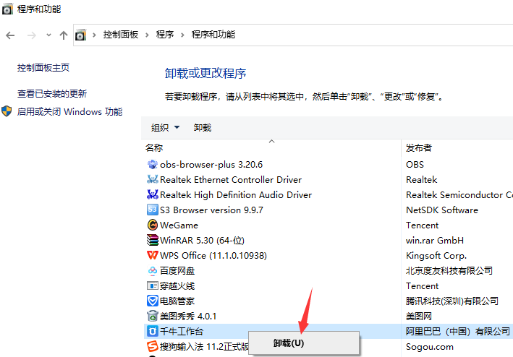The height and width of the screenshot is (357, 513).
Task: Click 程序和功能 in the breadcrumb
Action: pyautogui.click(x=213, y=35)
